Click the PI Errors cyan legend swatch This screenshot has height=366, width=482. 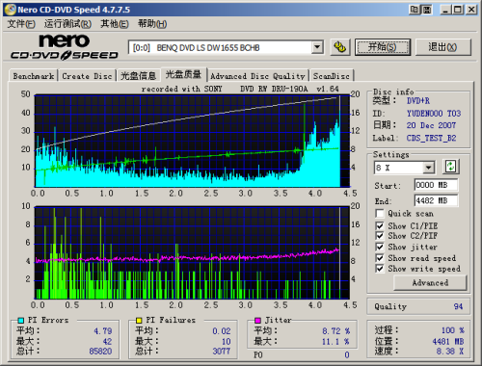[x=21, y=320]
